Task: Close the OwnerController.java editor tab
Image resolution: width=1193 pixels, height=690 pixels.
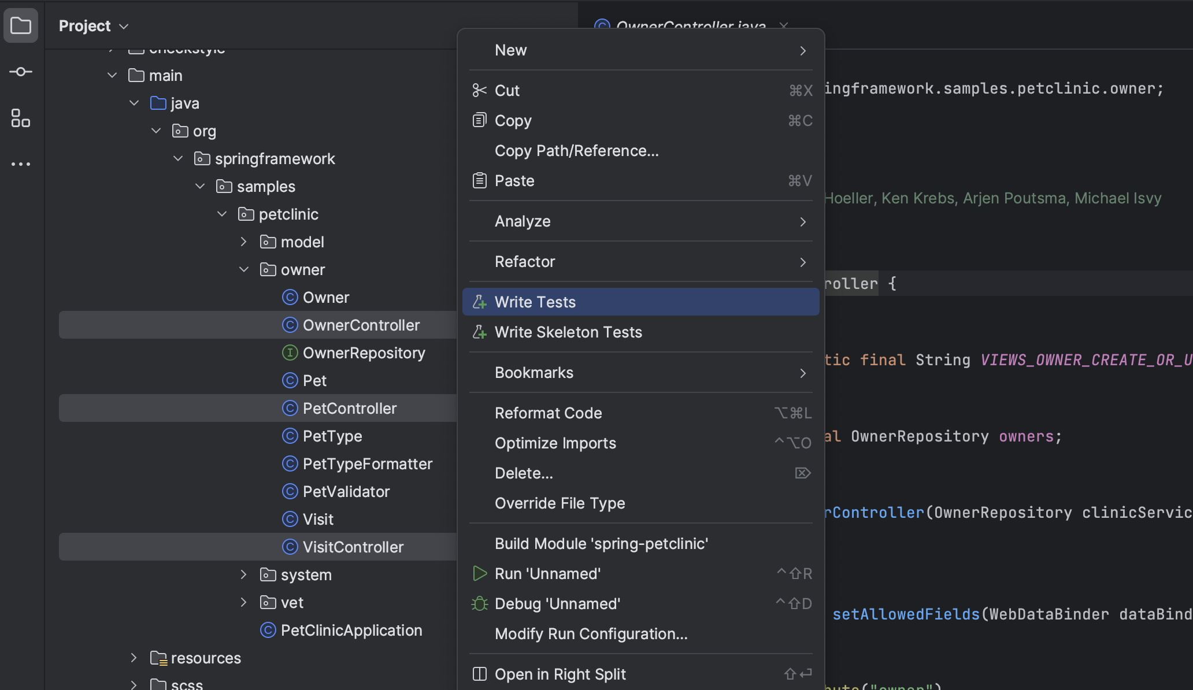Action: [x=784, y=25]
